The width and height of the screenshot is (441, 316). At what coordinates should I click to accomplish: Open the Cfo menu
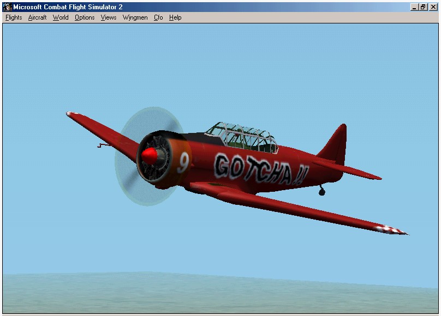pyautogui.click(x=158, y=17)
